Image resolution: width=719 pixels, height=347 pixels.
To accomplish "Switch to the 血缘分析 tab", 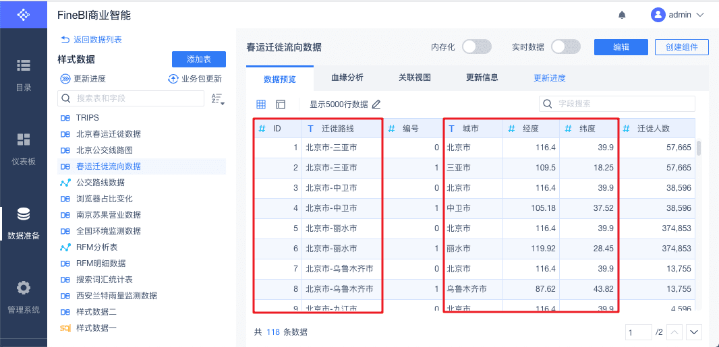I will pyautogui.click(x=347, y=77).
